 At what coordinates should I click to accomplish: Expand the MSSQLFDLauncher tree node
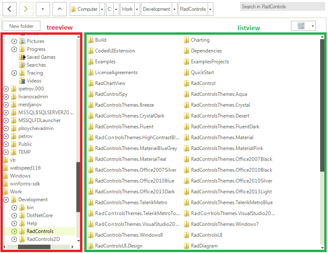(6, 120)
